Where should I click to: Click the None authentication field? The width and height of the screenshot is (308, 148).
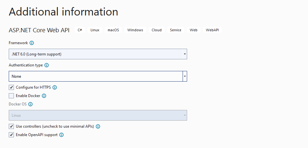tap(96, 76)
